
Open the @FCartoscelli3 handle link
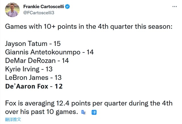coord(39,13)
